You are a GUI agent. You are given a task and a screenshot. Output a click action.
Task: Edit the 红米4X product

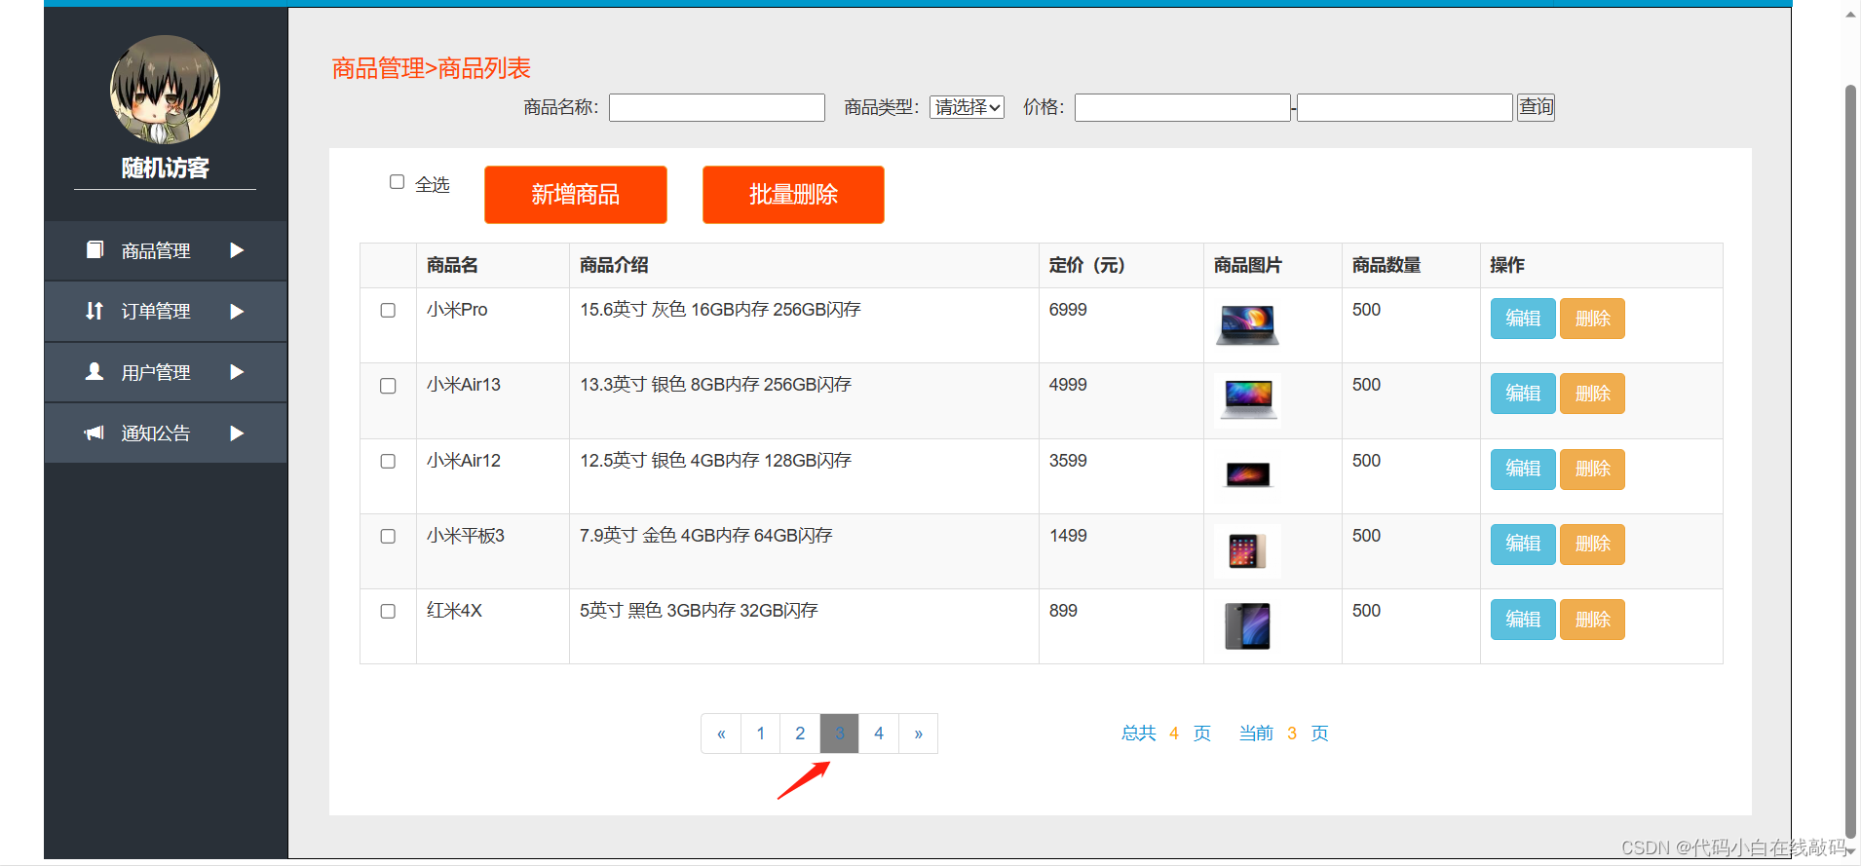(x=1523, y=620)
